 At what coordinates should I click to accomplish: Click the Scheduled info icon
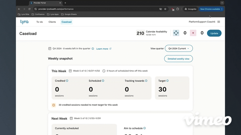[103, 81]
